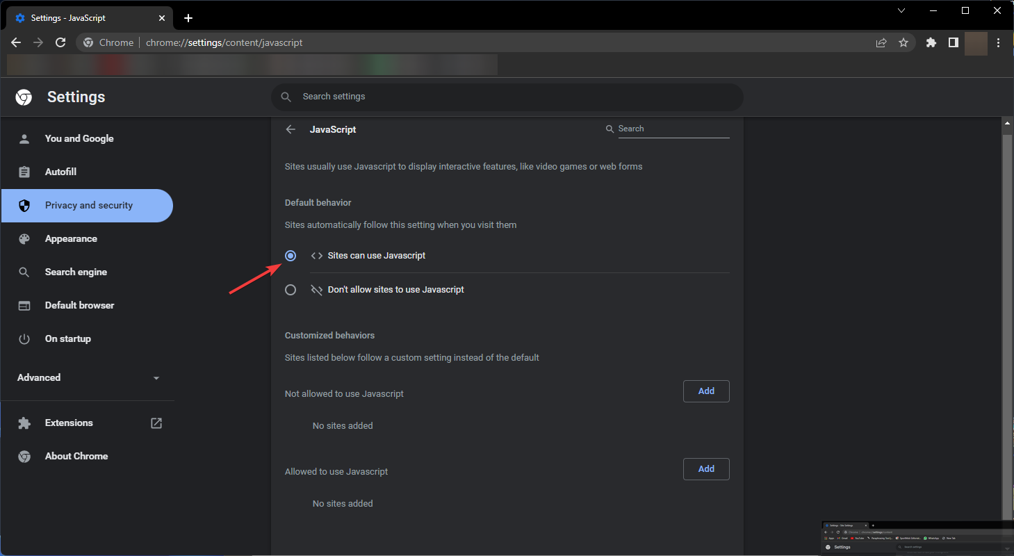Click the share this page icon

tap(881, 42)
